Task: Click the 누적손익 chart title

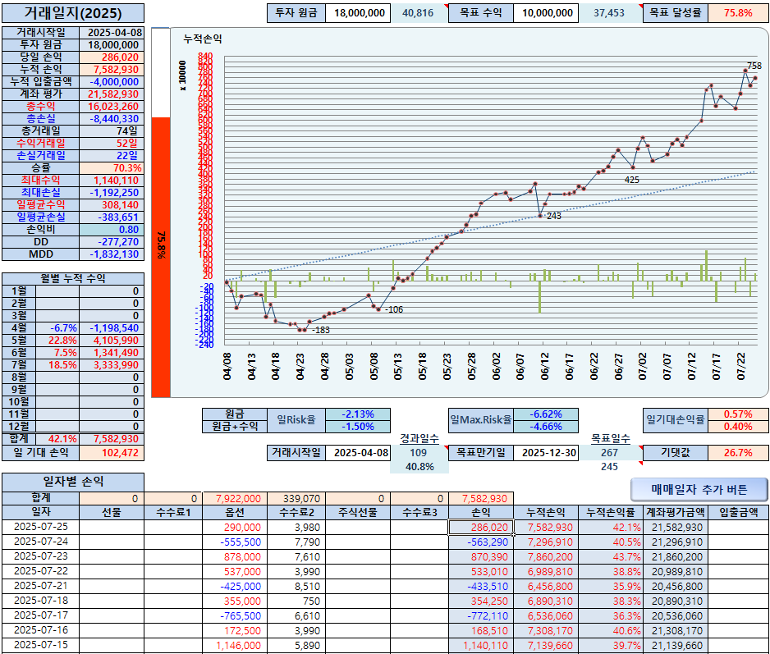Action: click(x=203, y=39)
